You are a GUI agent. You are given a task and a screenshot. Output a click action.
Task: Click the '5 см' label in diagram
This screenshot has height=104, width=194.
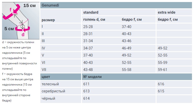(9, 29)
